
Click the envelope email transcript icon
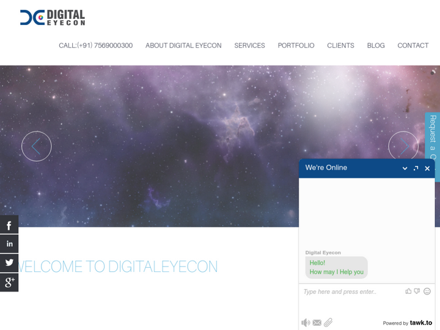(317, 323)
